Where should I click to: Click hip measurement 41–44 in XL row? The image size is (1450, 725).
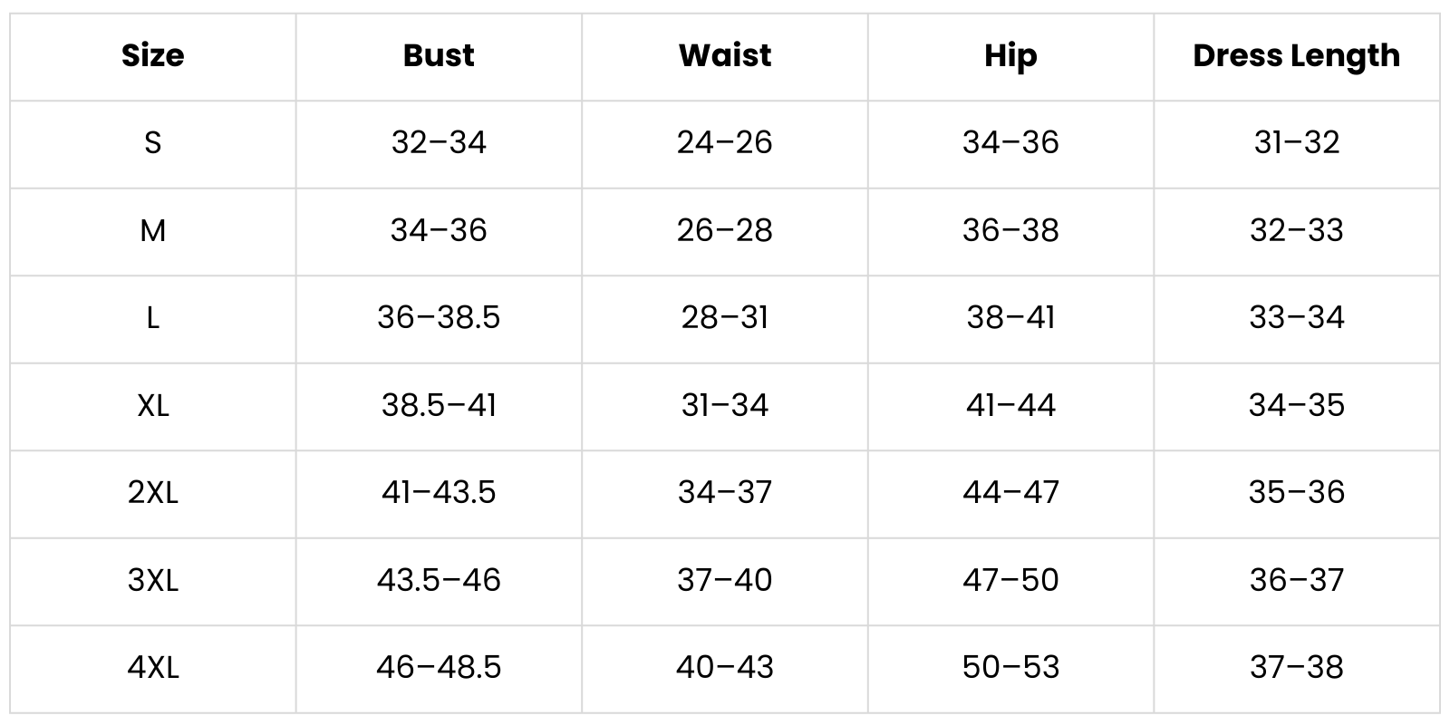tap(1010, 405)
